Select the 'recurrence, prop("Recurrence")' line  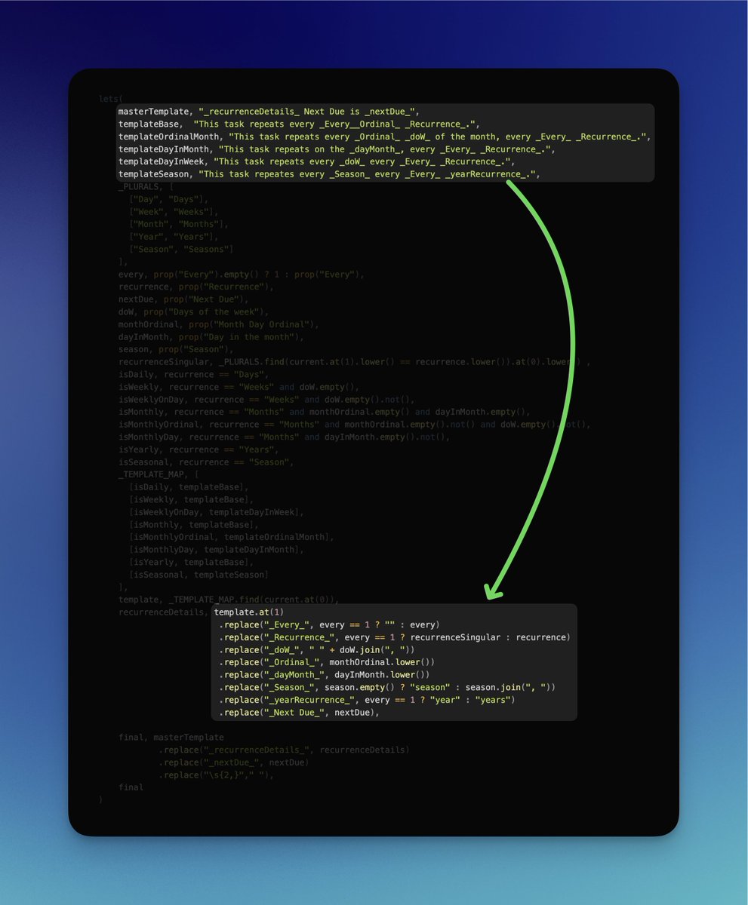196,287
